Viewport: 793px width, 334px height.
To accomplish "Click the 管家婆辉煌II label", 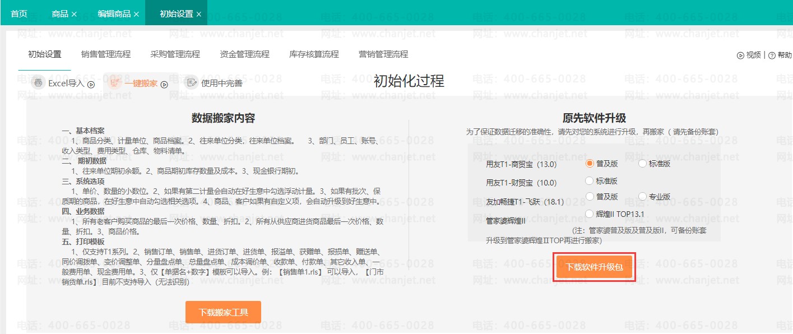I will (506, 221).
